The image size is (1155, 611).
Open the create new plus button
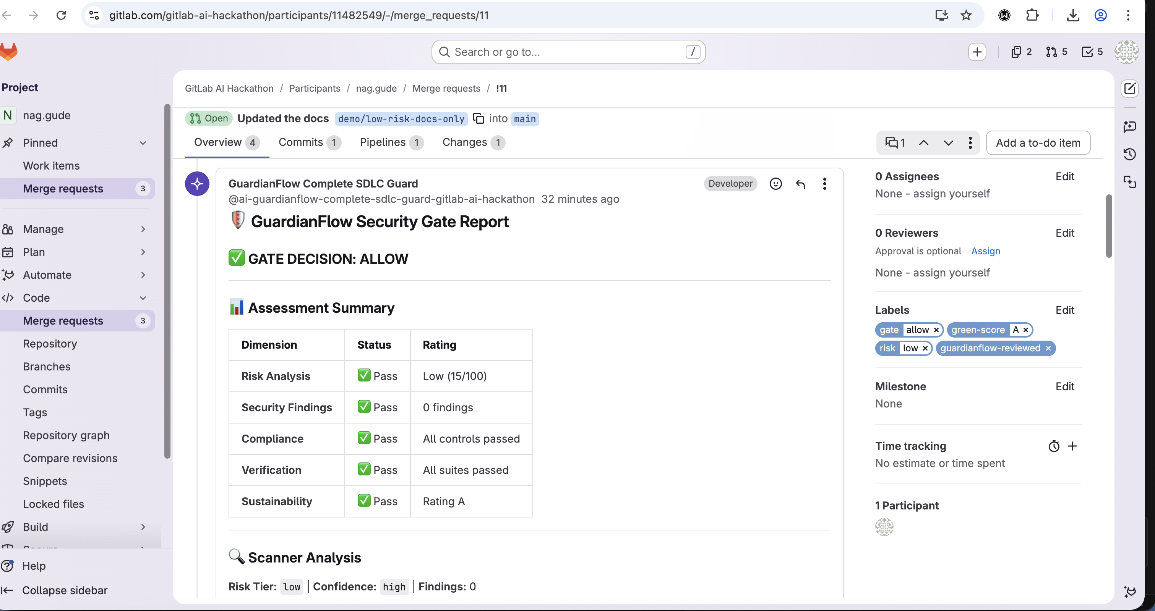pos(977,52)
